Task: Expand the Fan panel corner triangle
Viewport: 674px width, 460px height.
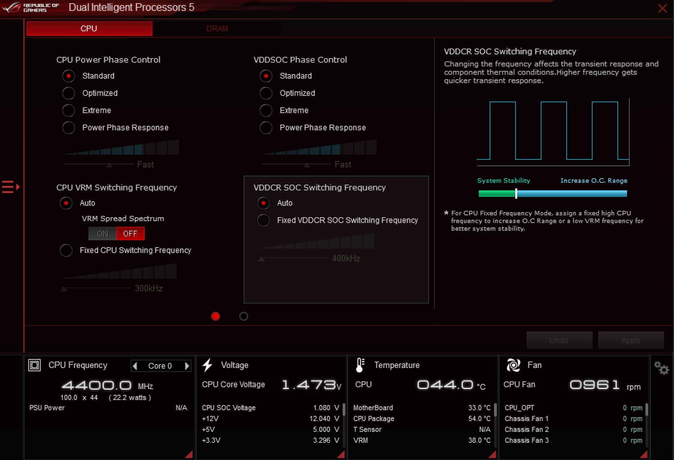Action: (x=644, y=454)
